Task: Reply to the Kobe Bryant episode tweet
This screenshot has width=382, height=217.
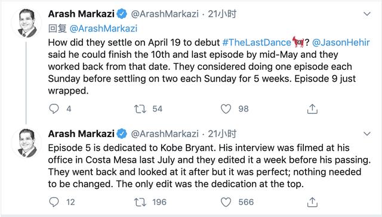Action: 54,202
